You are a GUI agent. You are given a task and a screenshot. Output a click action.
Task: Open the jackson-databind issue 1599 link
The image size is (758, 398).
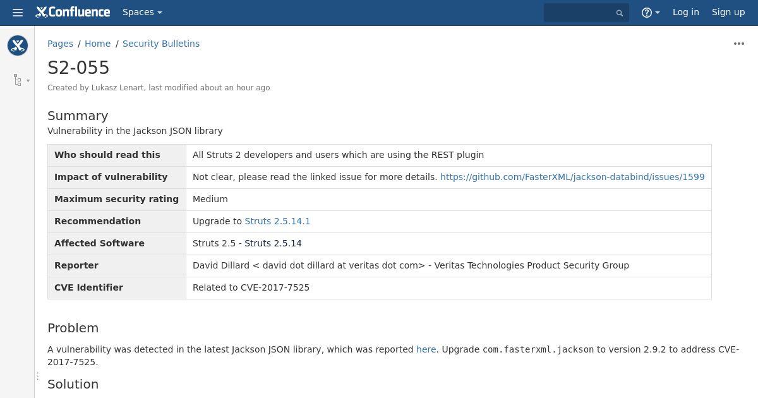(572, 177)
